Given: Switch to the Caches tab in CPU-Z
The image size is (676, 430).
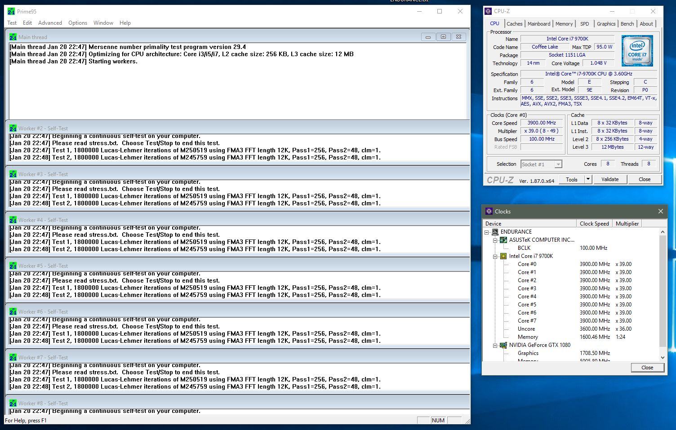Looking at the screenshot, I should 515,24.
